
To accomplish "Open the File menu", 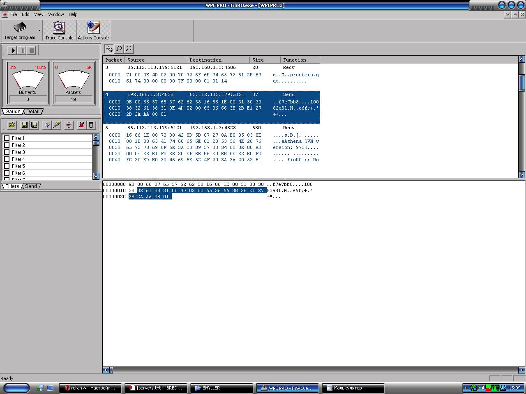I will [14, 14].
